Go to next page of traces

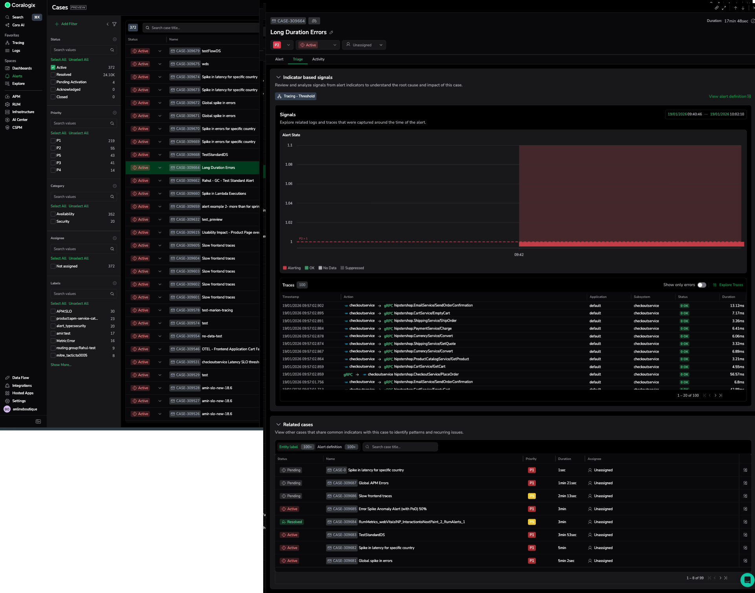click(715, 395)
